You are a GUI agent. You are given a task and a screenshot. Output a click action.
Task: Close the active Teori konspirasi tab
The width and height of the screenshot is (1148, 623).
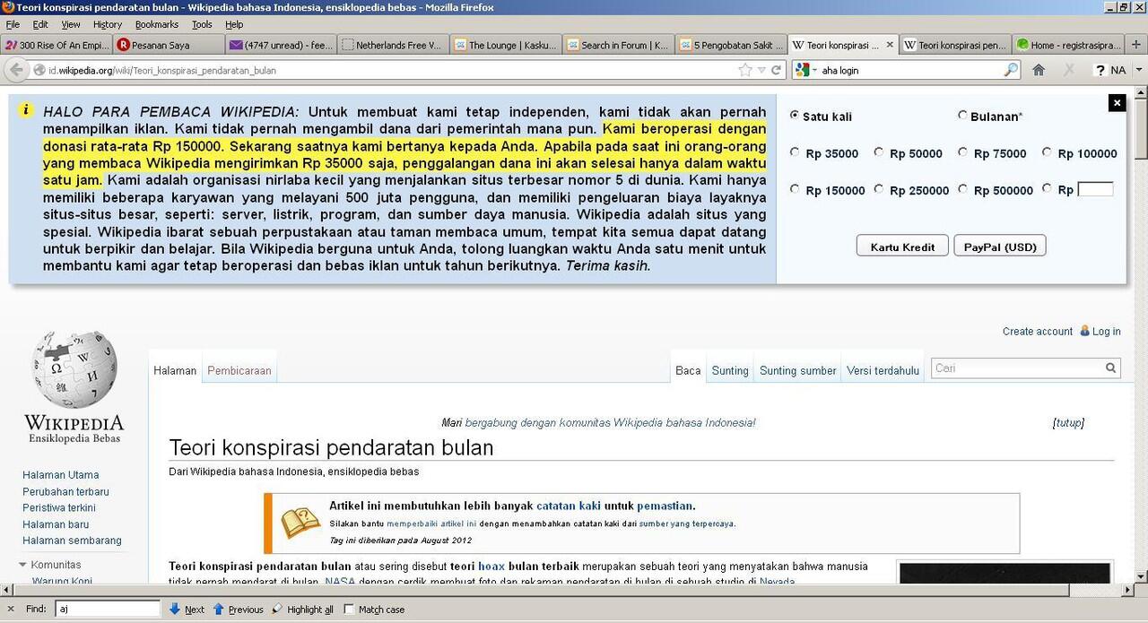[x=890, y=44]
